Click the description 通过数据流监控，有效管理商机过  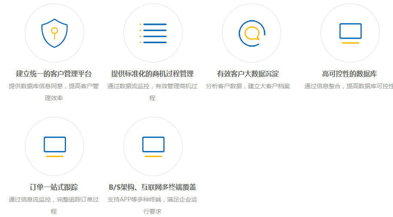click(x=153, y=86)
